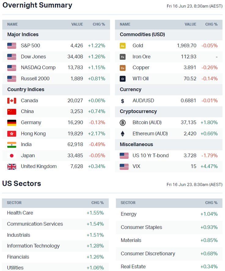Screen dimensions: 225x271
Task: Click the Japan flag icon
Action: point(12,156)
